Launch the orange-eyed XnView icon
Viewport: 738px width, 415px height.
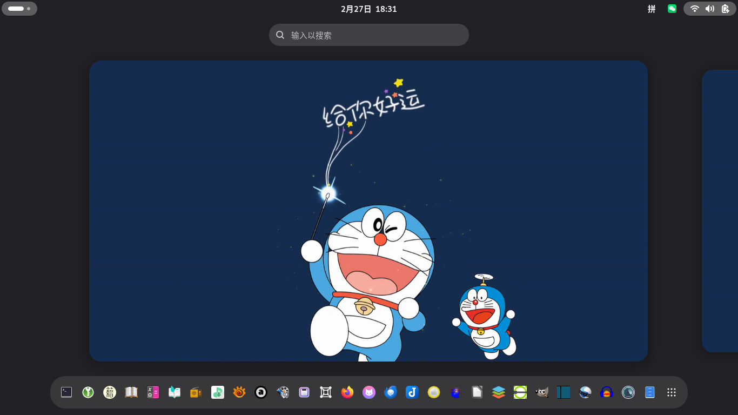click(239, 392)
